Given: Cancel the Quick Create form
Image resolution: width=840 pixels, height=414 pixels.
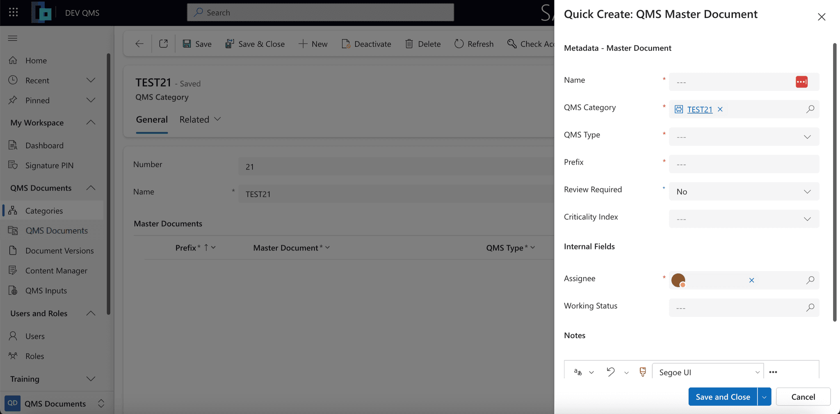Looking at the screenshot, I should click(x=803, y=397).
